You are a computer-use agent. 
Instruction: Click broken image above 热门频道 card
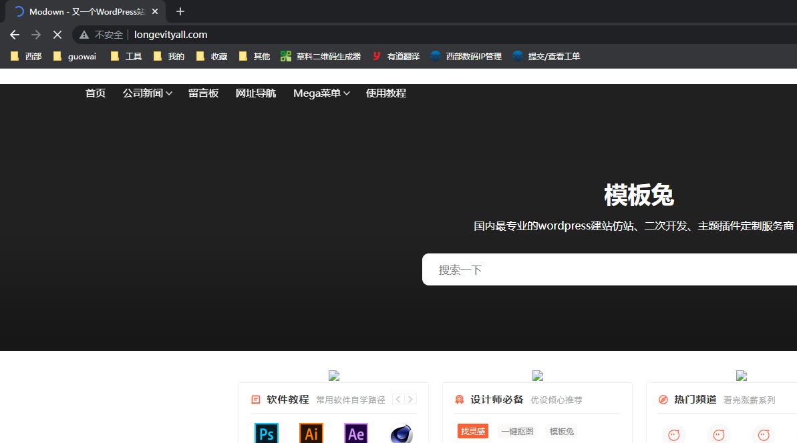pos(742,376)
